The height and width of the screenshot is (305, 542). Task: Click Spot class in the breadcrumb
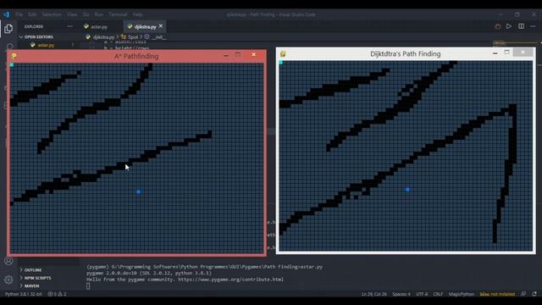[x=133, y=37]
